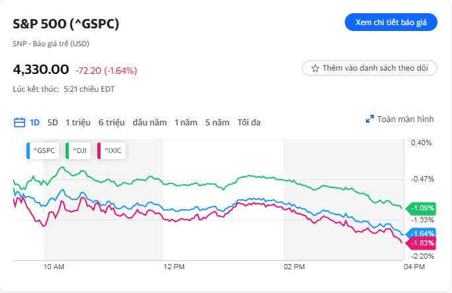Switch to '6 triệu' range tab
This screenshot has width=452, height=293.
[112, 123]
